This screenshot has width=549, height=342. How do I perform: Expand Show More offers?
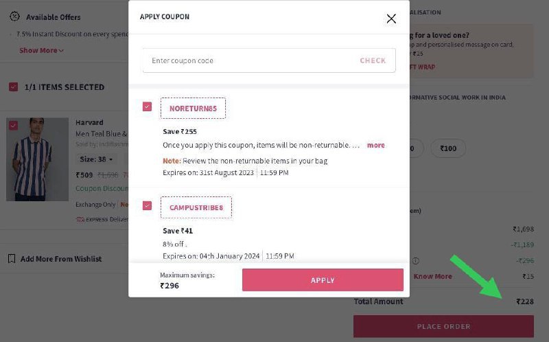[41, 50]
